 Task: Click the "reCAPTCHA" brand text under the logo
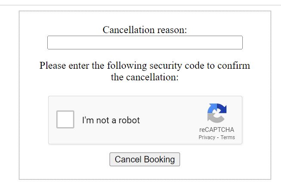[217, 130]
